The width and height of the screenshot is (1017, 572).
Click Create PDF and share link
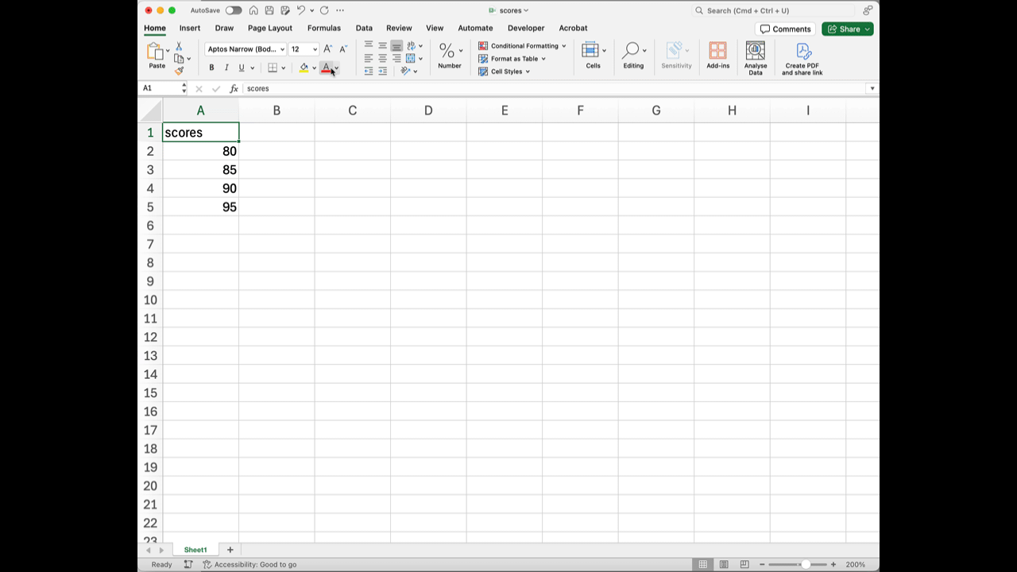point(802,52)
